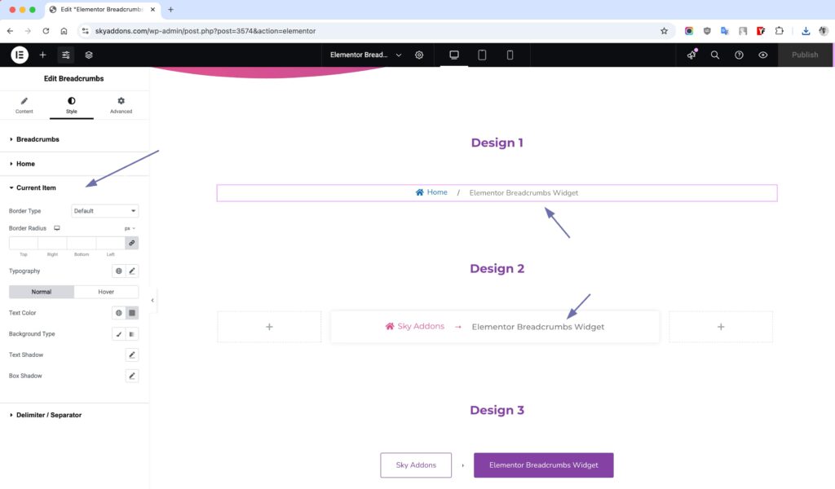Click purple Elementor Breadcrumbs Widget button in Design 3

(544, 465)
